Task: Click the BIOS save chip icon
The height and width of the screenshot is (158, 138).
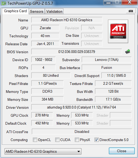Action: 128,52
